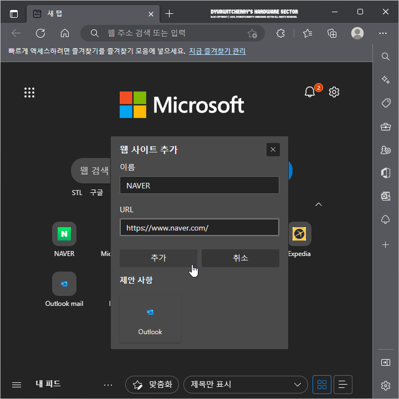Click the STL search shortcut
The width and height of the screenshot is (399, 399).
point(77,193)
